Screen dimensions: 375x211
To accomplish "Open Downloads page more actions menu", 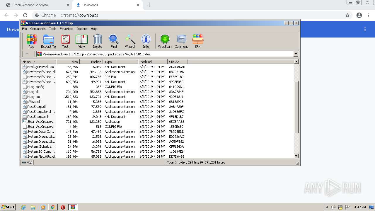I will pyautogui.click(x=365, y=29).
